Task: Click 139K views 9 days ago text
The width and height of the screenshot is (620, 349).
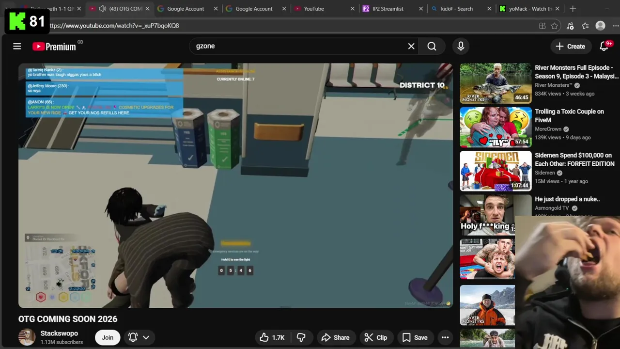Action: pos(562,138)
